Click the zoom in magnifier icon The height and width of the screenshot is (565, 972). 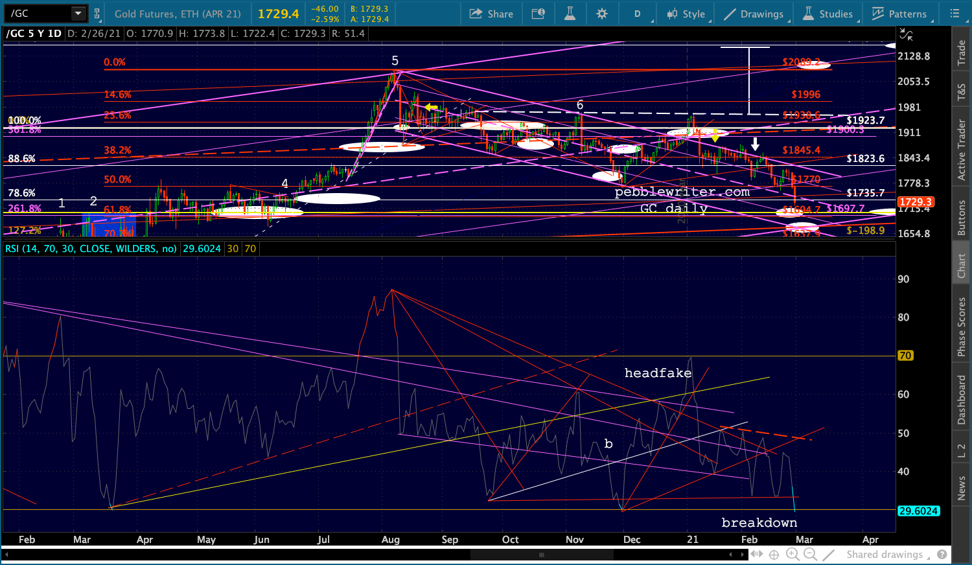tap(793, 555)
